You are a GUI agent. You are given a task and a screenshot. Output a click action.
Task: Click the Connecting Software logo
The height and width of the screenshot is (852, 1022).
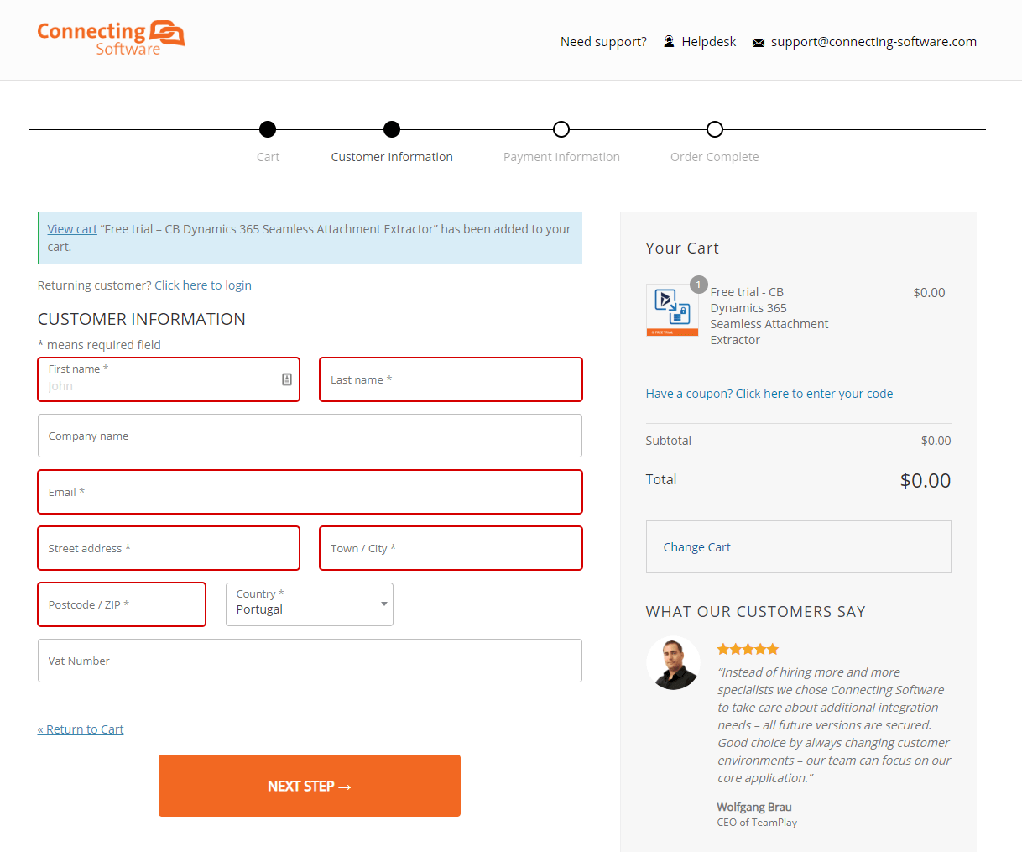coord(111,39)
